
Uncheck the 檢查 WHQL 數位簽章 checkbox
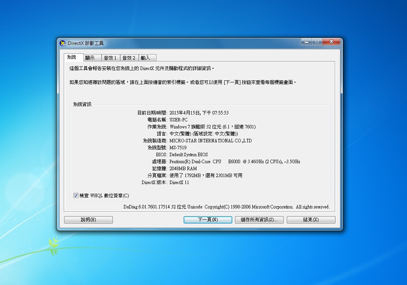point(76,196)
